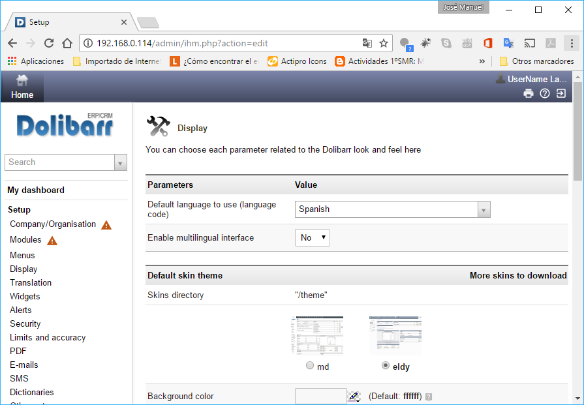Expand the Enable multilingual interface dropdown
The width and height of the screenshot is (584, 405).
pyautogui.click(x=312, y=238)
